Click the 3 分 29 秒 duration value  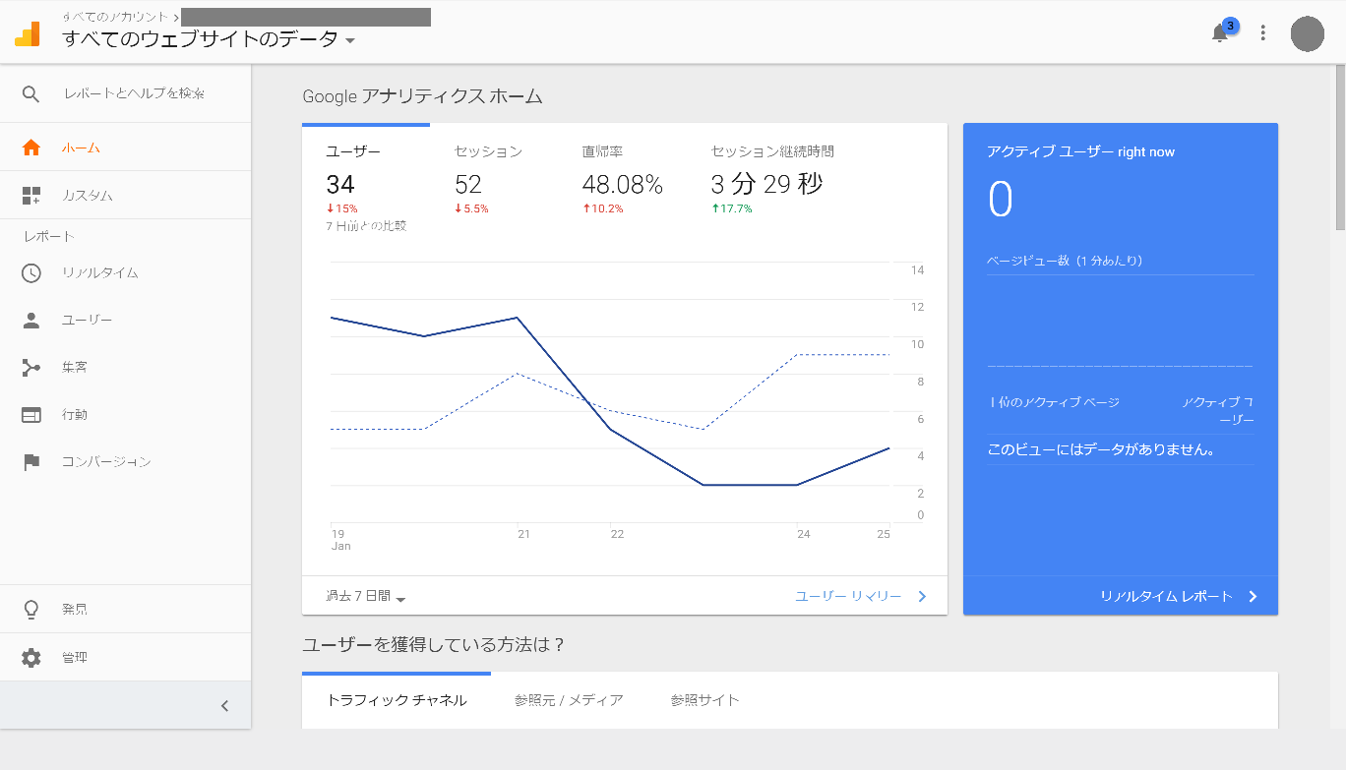pos(767,184)
